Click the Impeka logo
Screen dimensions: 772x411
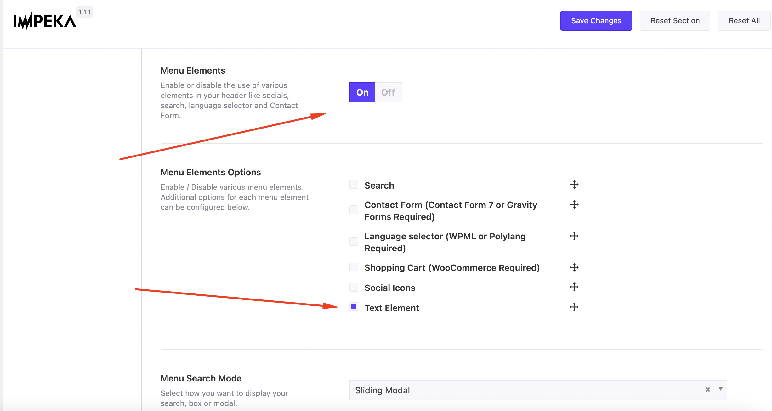pos(45,21)
